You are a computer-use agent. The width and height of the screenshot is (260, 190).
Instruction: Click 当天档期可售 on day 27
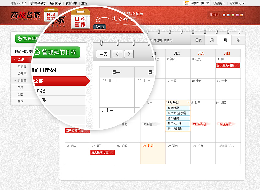103,152
